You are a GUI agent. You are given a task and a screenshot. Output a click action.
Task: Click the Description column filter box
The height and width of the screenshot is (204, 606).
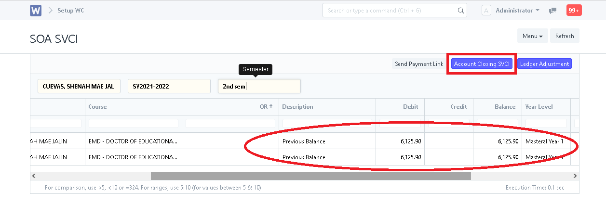pos(327,123)
